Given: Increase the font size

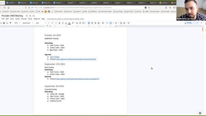Looking at the screenshot, I should tap(56, 23).
